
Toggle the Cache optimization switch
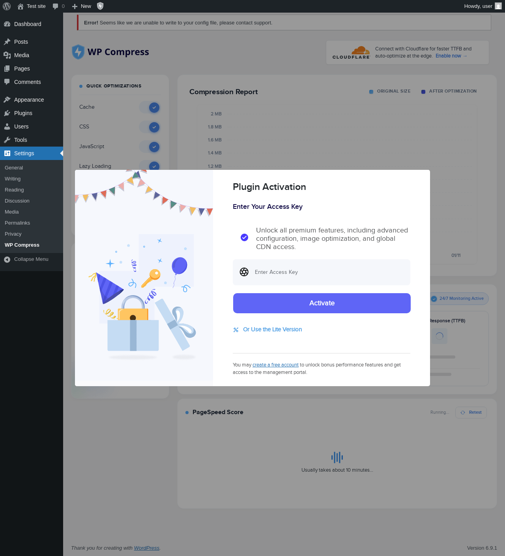tap(150, 107)
